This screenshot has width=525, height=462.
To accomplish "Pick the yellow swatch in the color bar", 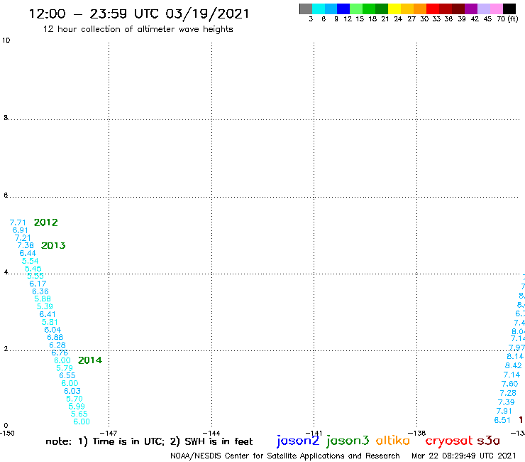I will pyautogui.click(x=394, y=9).
